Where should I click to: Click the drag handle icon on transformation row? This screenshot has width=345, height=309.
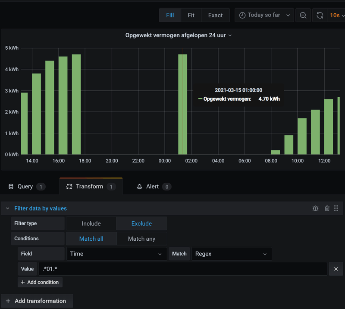click(336, 208)
